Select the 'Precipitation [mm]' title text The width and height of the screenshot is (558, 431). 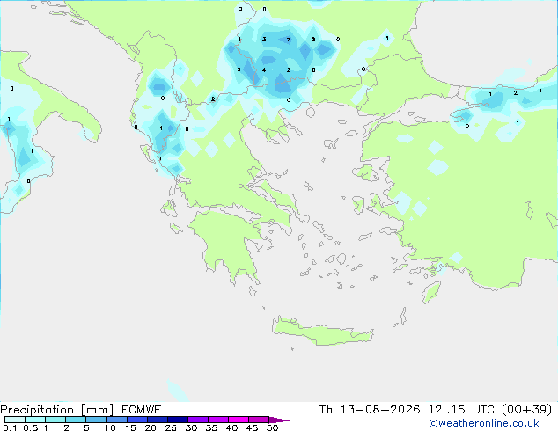click(x=56, y=410)
